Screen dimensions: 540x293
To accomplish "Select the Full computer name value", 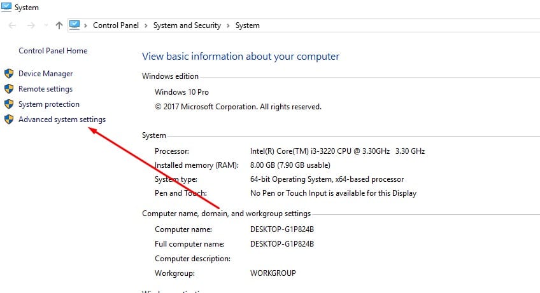I will point(282,244).
